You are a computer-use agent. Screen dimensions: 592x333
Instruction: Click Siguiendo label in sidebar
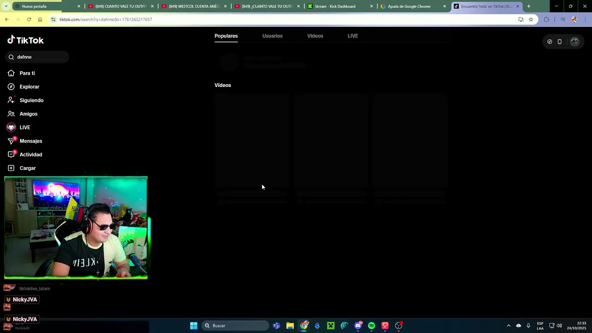31,100
